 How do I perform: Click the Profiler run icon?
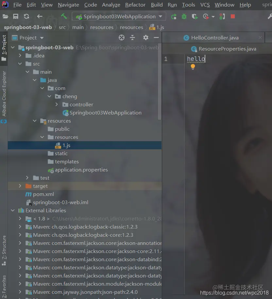pos(206,17)
